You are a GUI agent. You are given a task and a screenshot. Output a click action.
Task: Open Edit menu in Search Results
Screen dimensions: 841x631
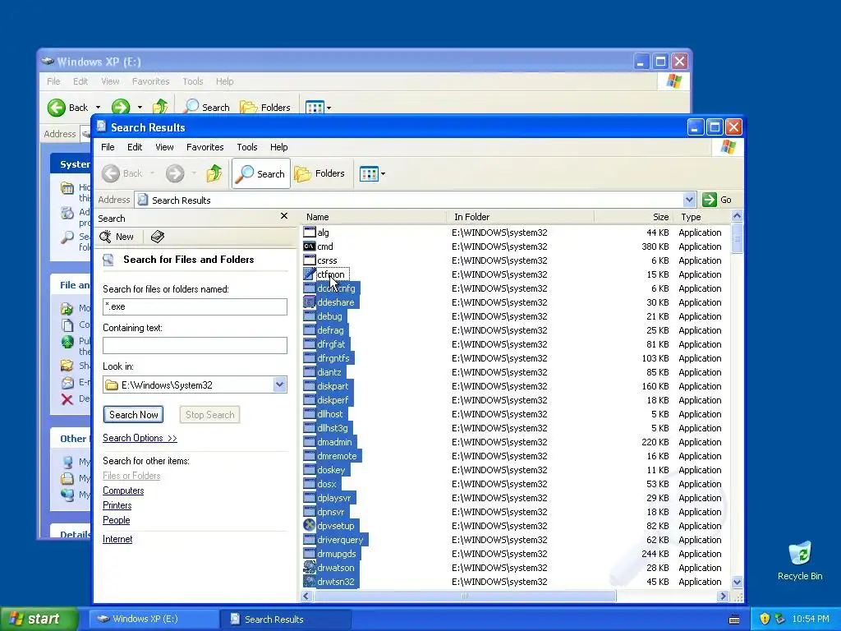135,147
